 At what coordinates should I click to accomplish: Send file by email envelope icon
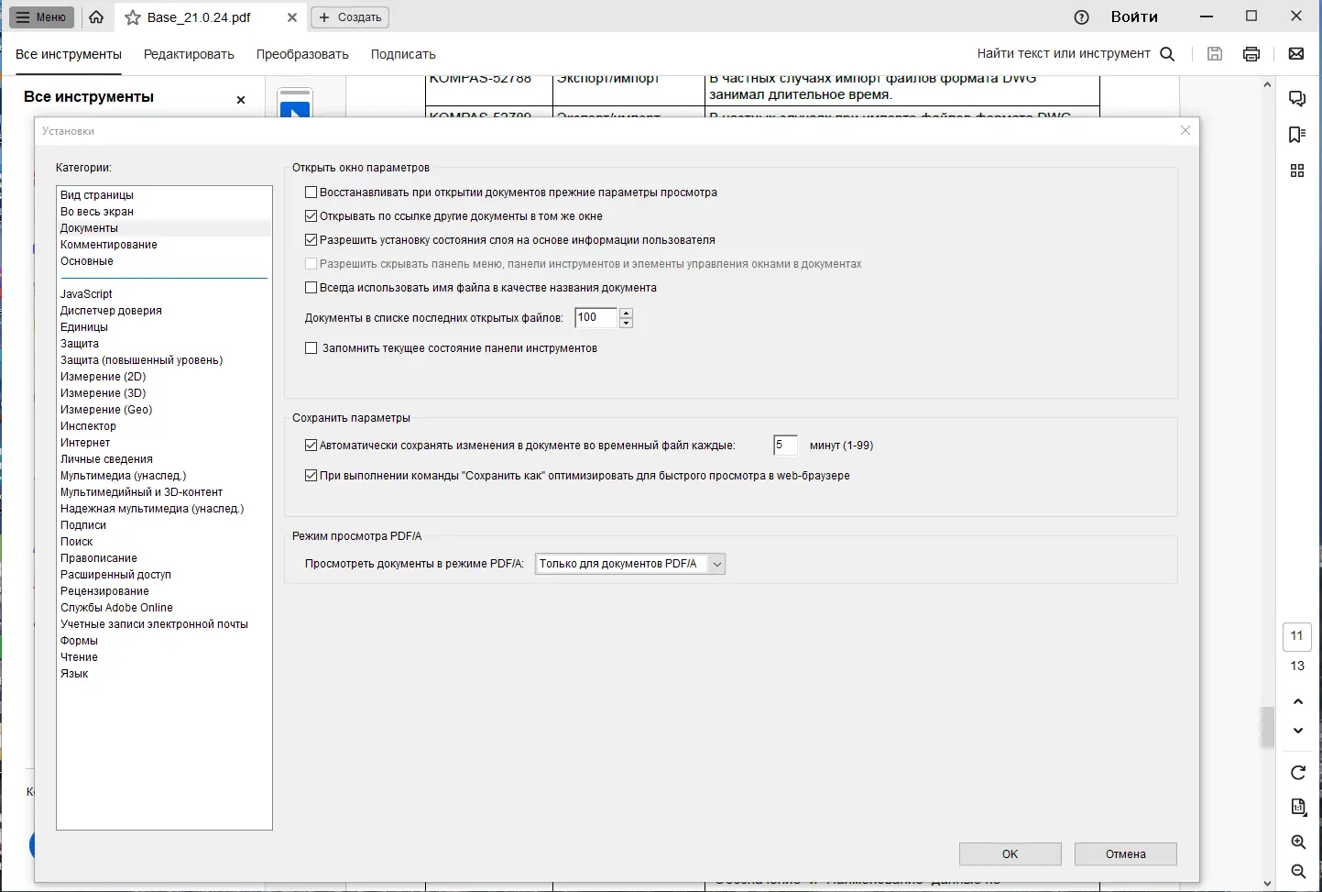(1296, 54)
